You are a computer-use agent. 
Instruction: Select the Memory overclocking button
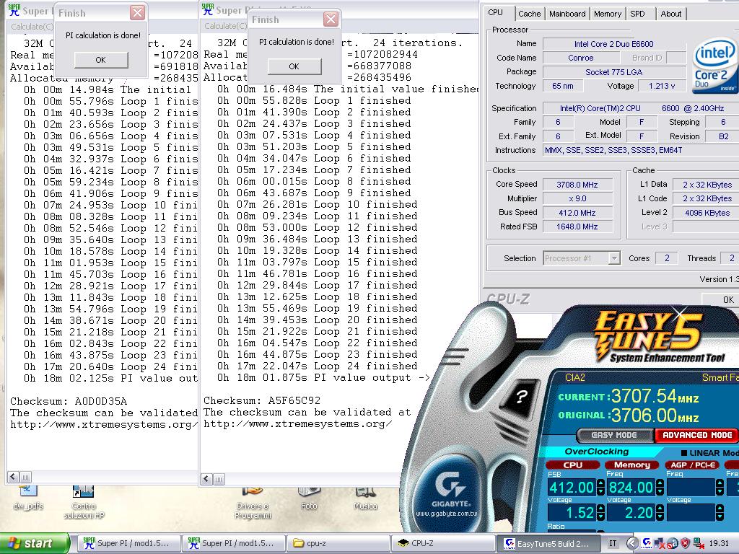[632, 465]
